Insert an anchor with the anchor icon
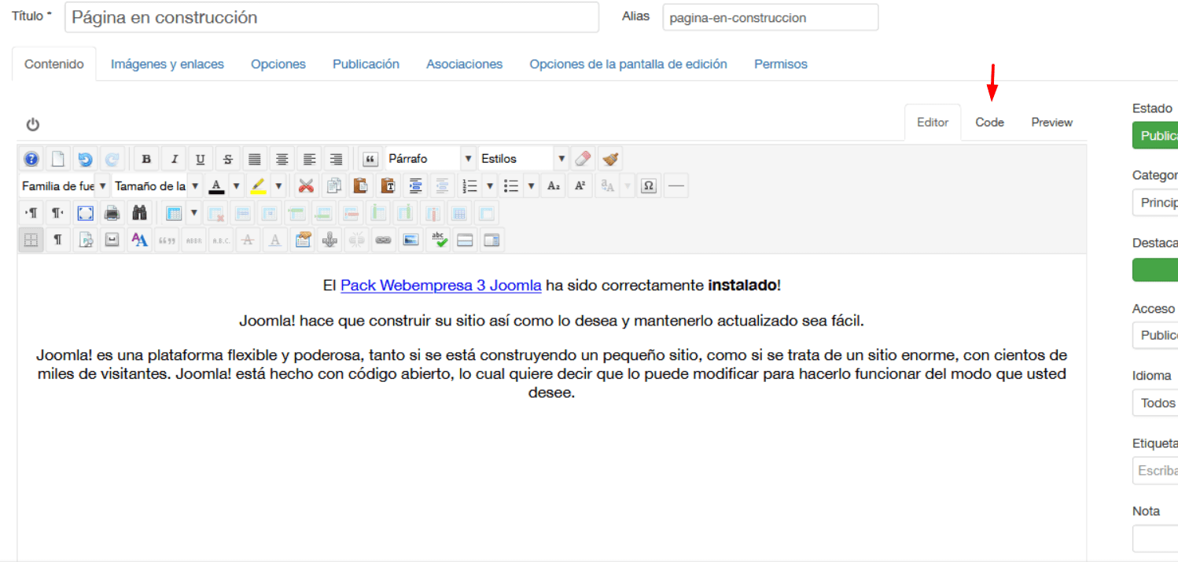1178x562 pixels. [x=330, y=241]
